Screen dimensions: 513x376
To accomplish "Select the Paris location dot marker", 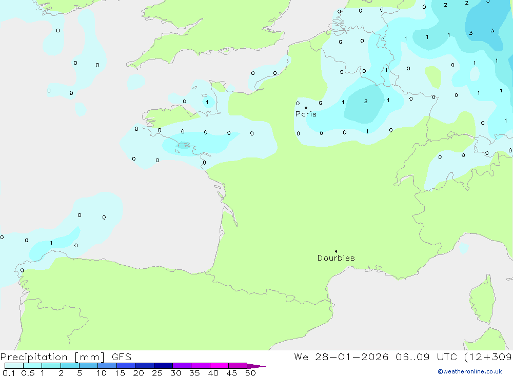I will click(x=306, y=107).
